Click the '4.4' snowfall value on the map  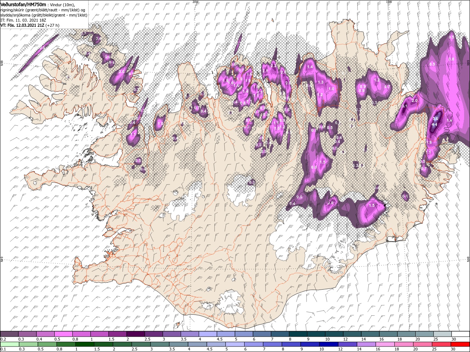435,124
